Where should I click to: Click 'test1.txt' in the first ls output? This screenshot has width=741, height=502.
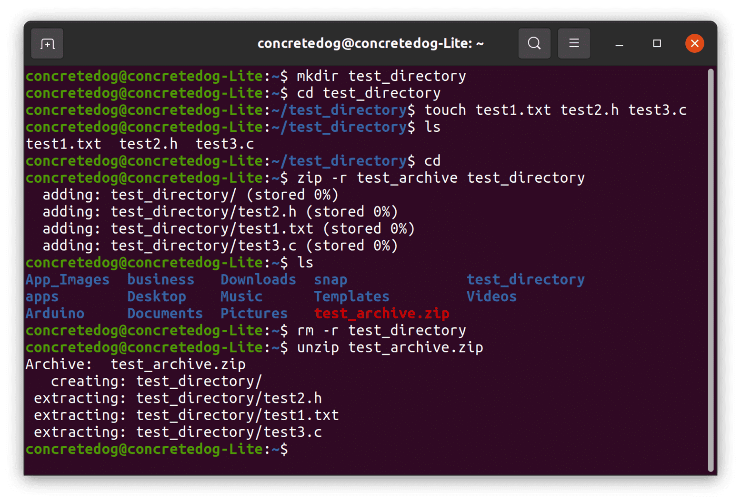click(63, 144)
